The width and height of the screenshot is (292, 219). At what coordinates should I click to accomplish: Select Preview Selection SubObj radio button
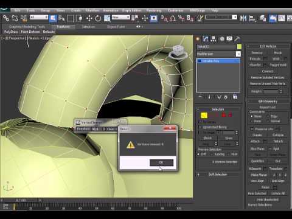click(212, 155)
